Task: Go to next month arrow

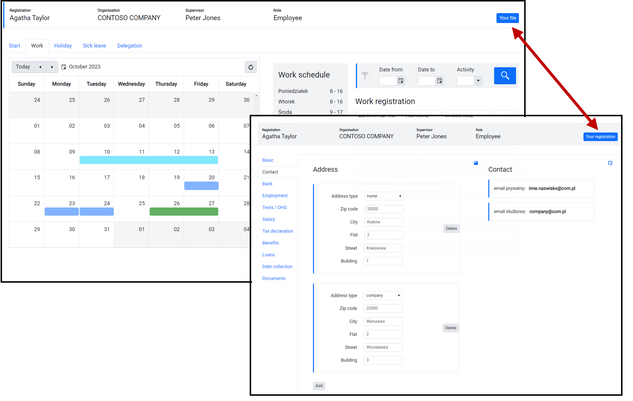Action: [52, 67]
